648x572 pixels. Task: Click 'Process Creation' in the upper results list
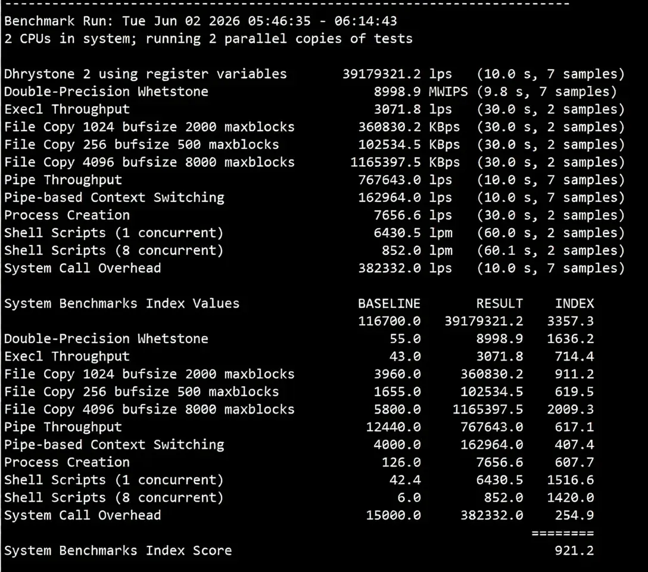pyautogui.click(x=67, y=215)
